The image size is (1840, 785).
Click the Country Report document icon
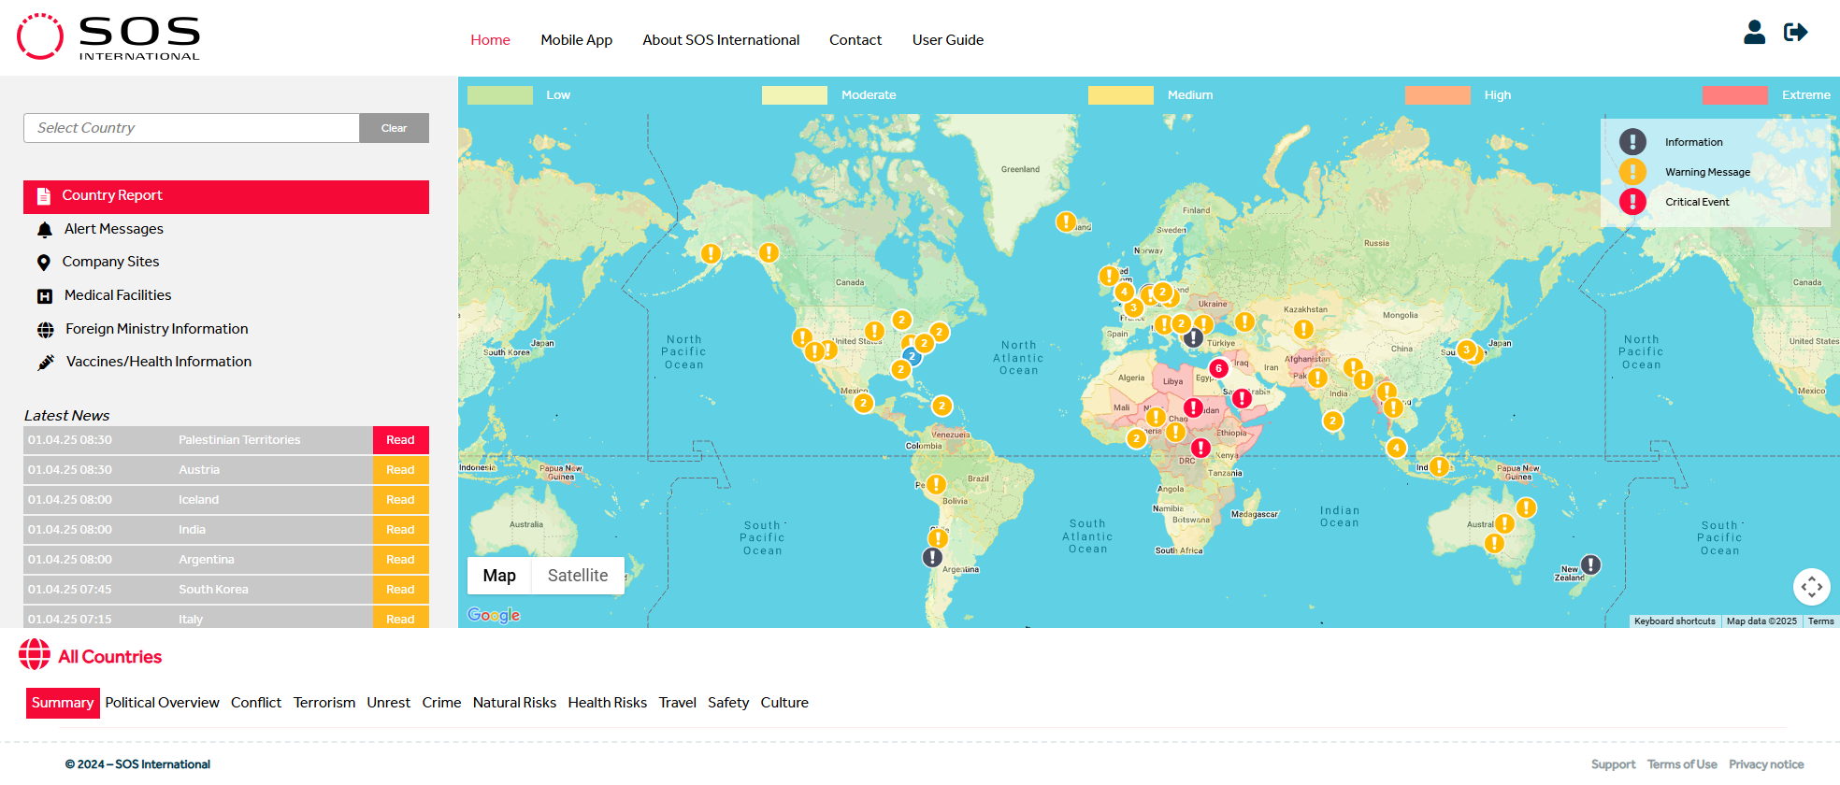coord(43,196)
